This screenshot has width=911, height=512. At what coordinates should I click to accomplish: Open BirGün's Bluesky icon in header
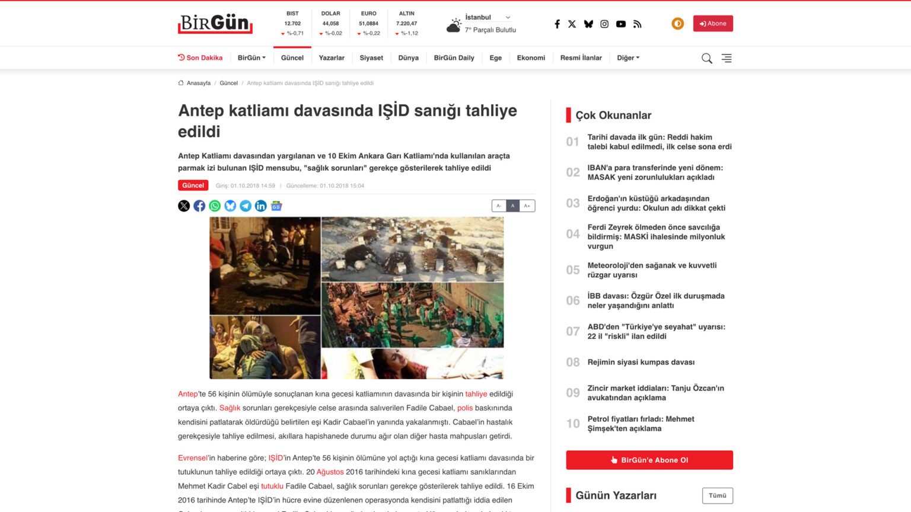(x=588, y=24)
